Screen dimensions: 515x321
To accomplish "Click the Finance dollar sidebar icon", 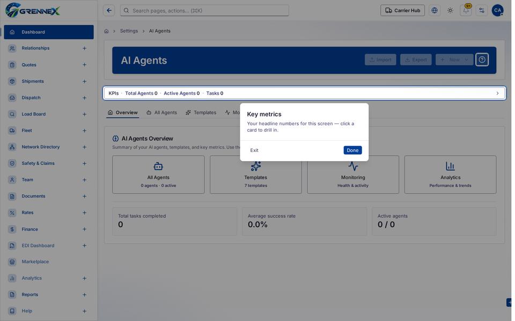I will click(12, 230).
